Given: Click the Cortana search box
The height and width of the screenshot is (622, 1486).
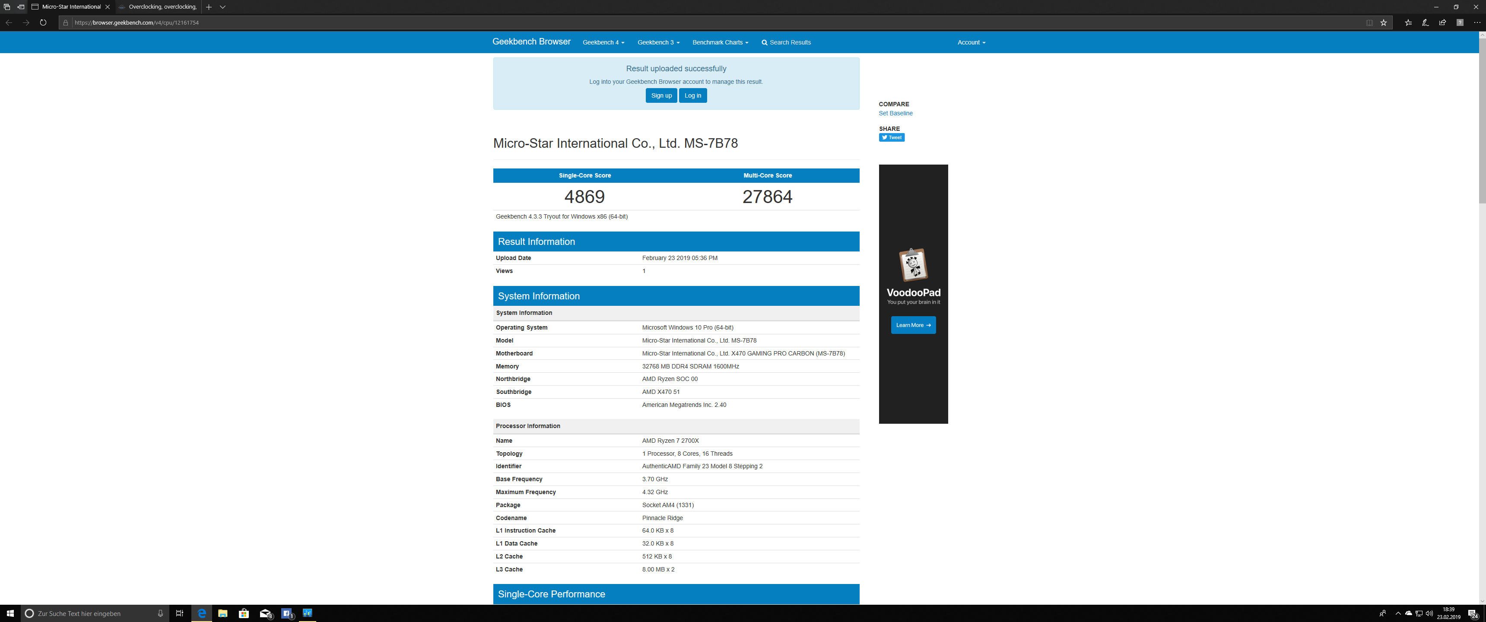Looking at the screenshot, I should click(95, 613).
